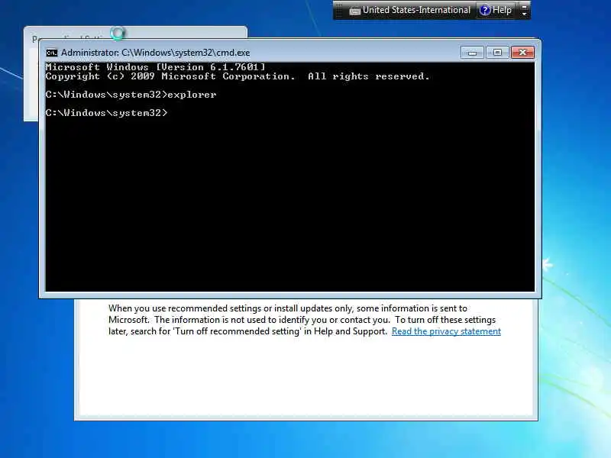The height and width of the screenshot is (458, 611).
Task: Click the language bar drag handle
Action: pos(339,10)
